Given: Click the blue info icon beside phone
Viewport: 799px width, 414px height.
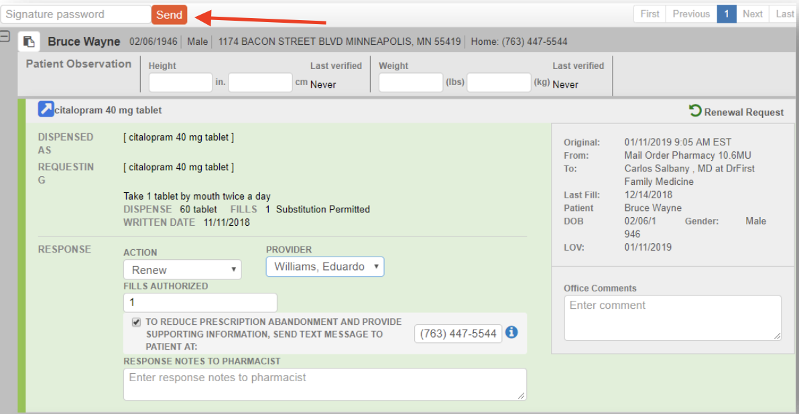Looking at the screenshot, I should pos(511,332).
